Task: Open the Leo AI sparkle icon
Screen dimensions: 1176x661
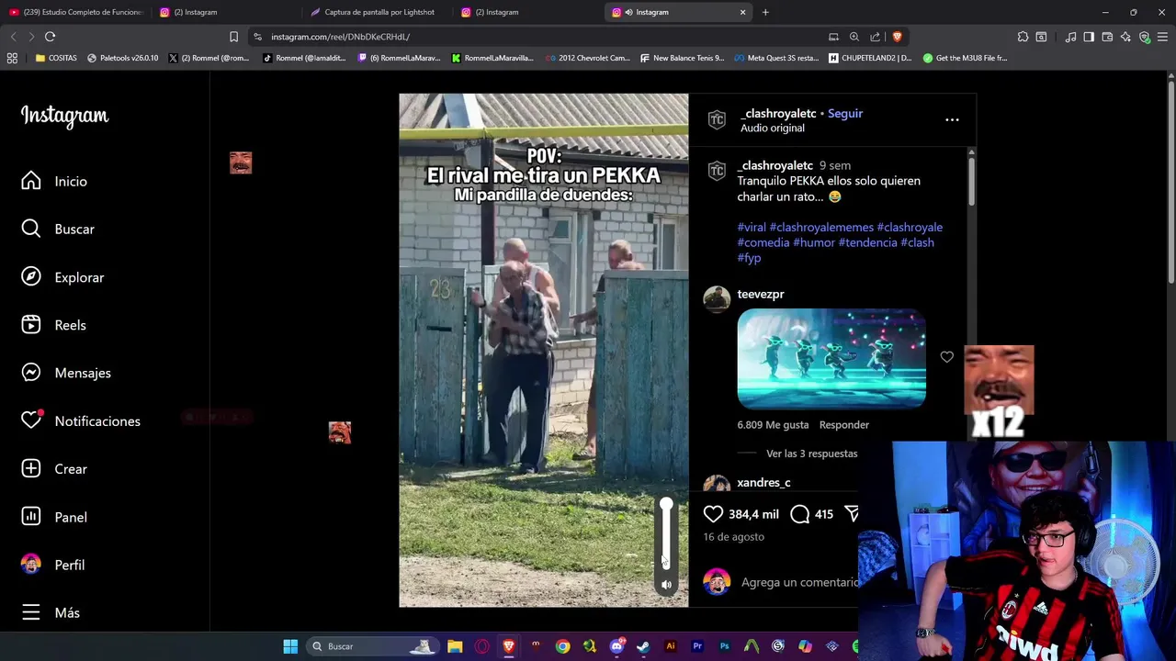Action: tap(1125, 37)
